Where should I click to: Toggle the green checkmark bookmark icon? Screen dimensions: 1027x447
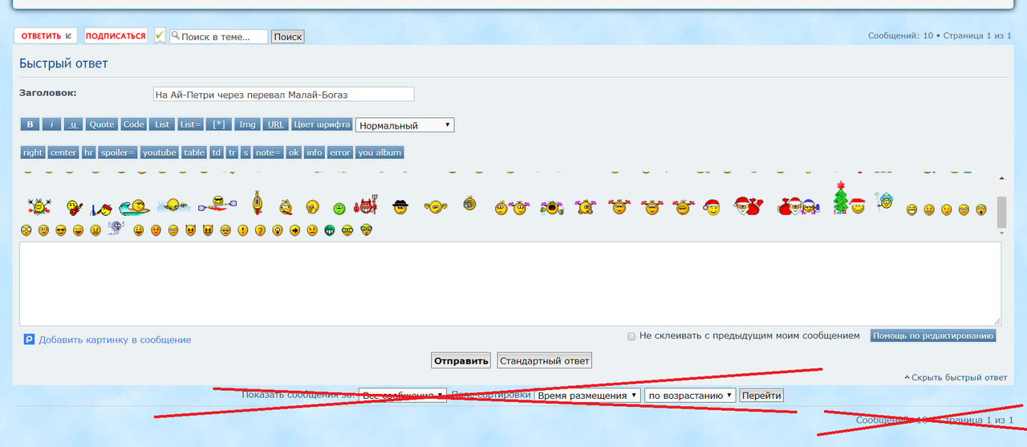pos(160,35)
